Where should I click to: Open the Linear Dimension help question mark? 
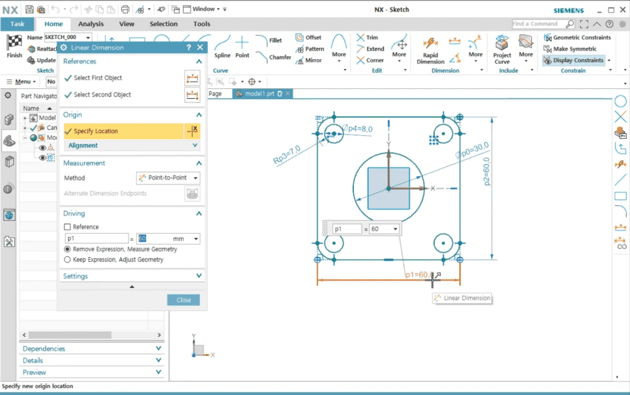pyautogui.click(x=188, y=47)
